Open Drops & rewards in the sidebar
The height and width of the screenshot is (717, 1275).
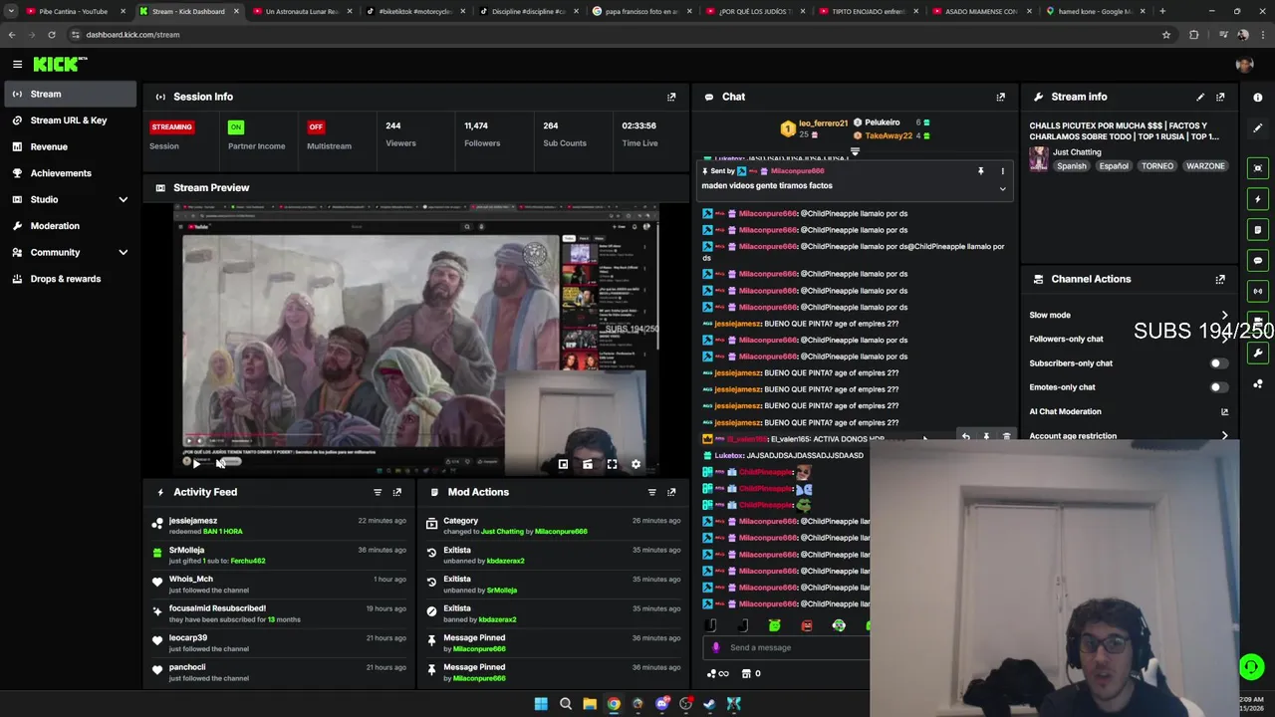69,279
